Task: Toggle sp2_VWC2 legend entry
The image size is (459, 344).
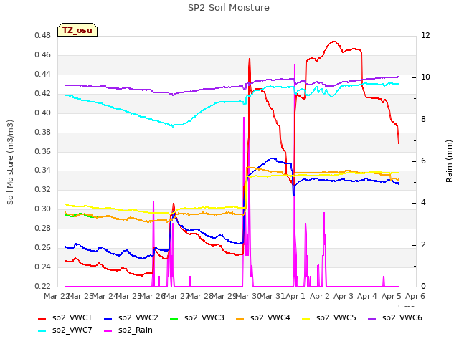Action: (x=131, y=318)
